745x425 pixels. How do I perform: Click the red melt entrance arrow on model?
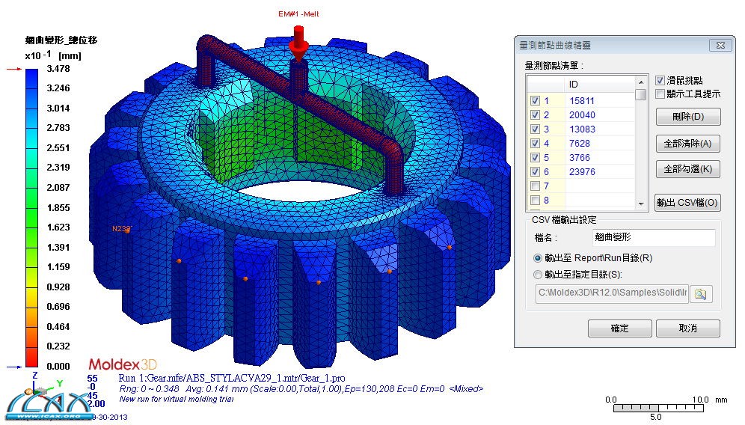[x=298, y=43]
